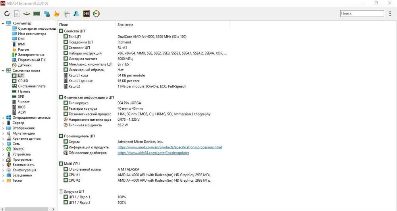Open the AMD processor specifications link

coord(170,147)
